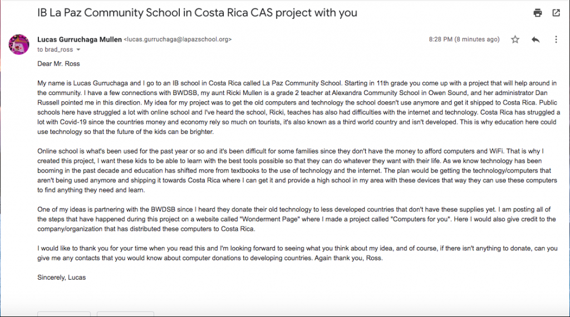Screen dimensions: 570x317
Task: Open the three-dot More options menu
Action: (556, 39)
